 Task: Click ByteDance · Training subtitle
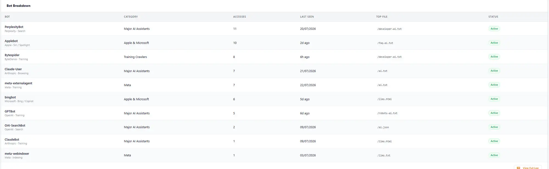tap(16, 59)
